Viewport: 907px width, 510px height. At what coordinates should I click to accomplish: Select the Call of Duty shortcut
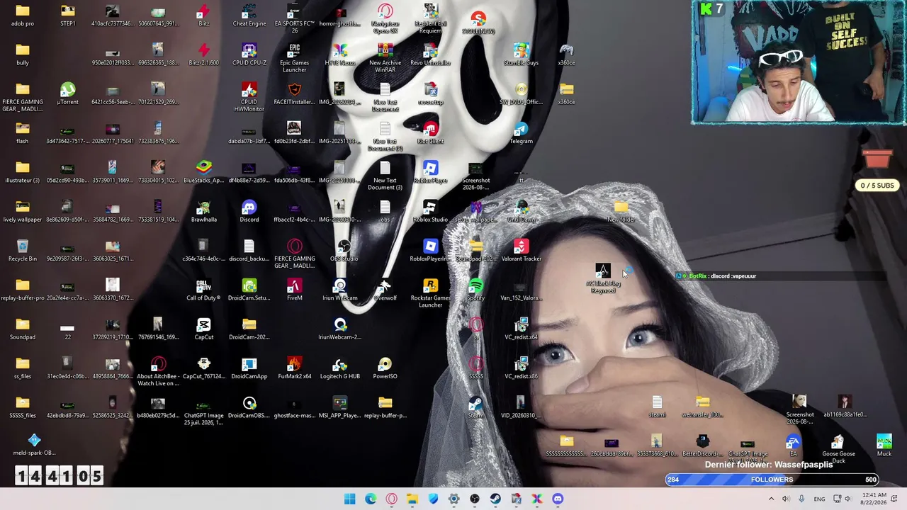coord(203,290)
